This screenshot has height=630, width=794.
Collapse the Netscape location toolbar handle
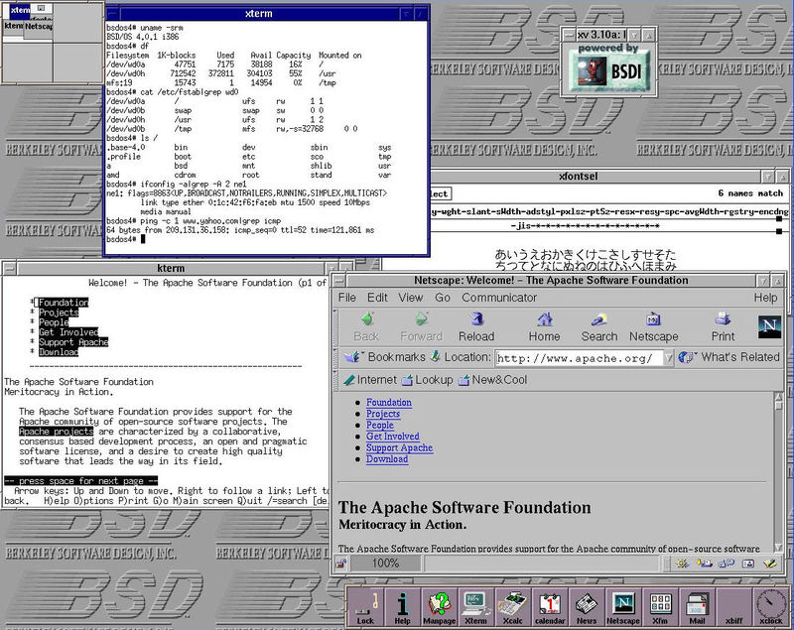(x=334, y=357)
